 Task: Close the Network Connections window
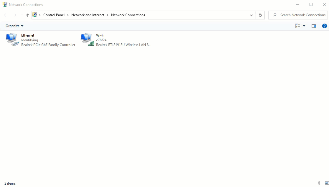[x=324, y=4]
